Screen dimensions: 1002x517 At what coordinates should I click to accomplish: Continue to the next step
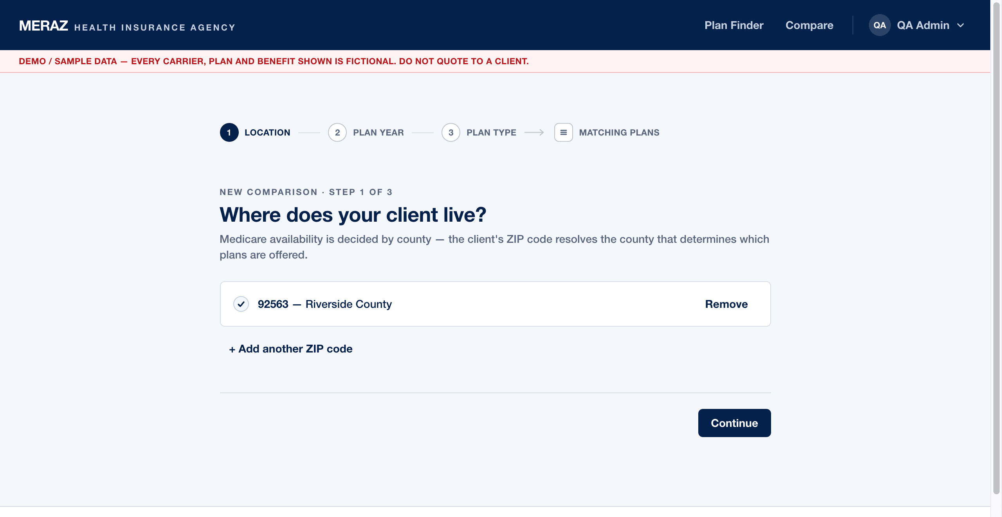[x=734, y=423]
